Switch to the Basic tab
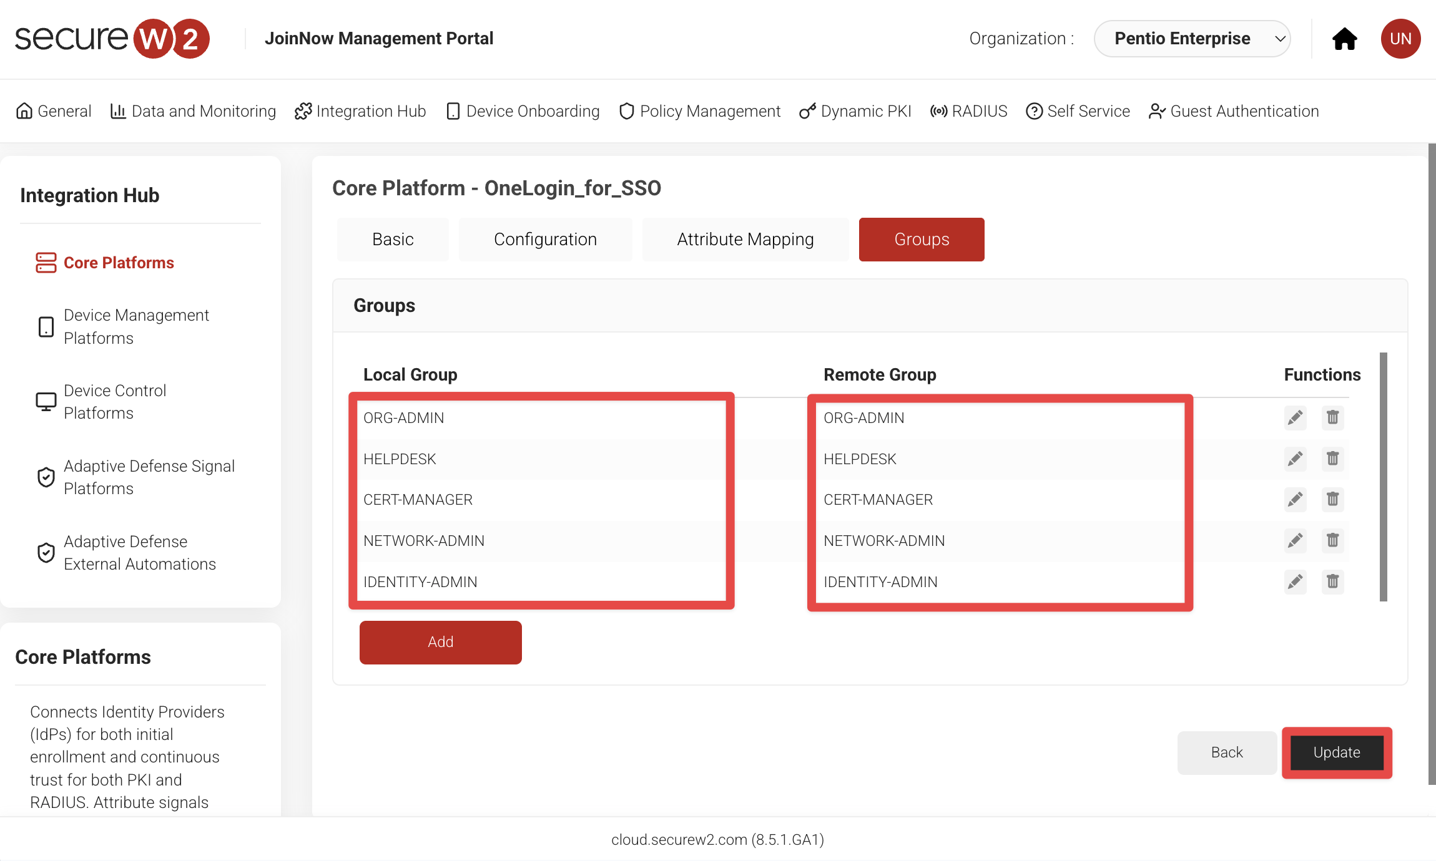This screenshot has height=861, width=1436. (393, 240)
